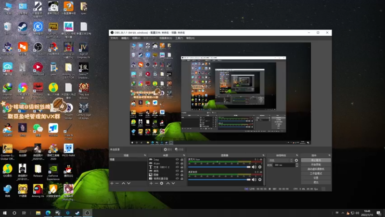The width and height of the screenshot is (385, 217).
Task: Open source properties gear in Sources panel
Action: coord(162,183)
